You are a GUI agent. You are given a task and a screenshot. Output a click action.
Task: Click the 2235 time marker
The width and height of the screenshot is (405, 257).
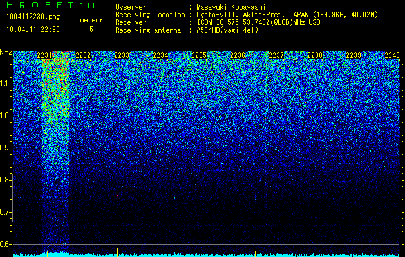pyautogui.click(x=199, y=55)
